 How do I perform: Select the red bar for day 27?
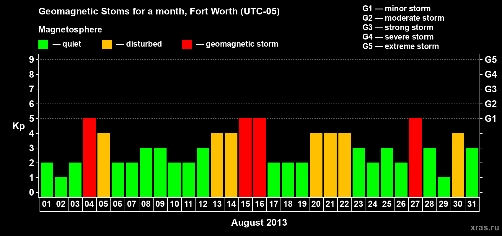point(415,158)
